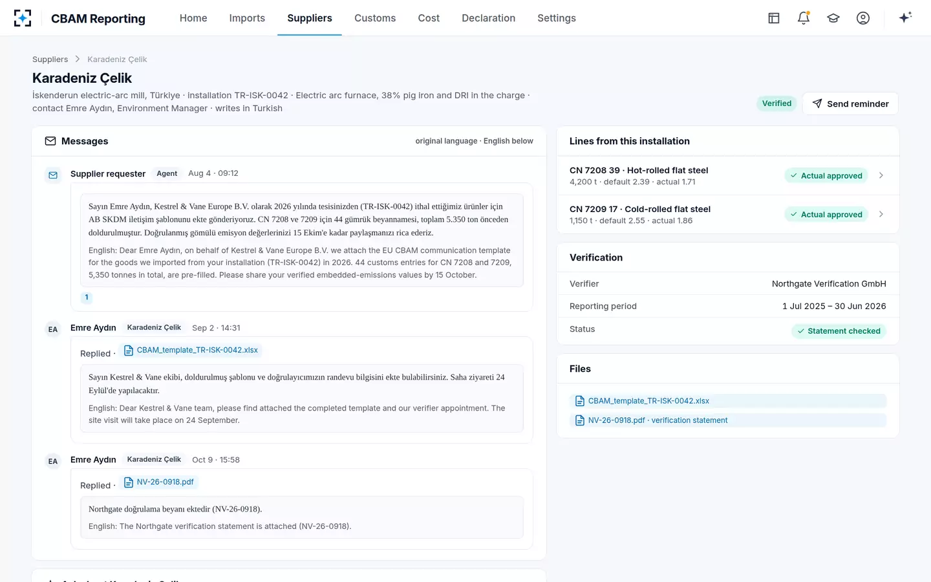Image resolution: width=931 pixels, height=582 pixels.
Task: Click the 'Karadeniz Çelik' page heading
Action: (82, 78)
